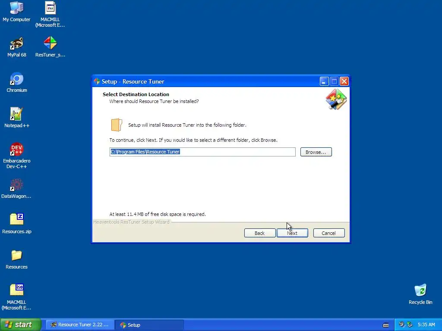The width and height of the screenshot is (442, 331).
Task: Minimize the Setup window
Action: pos(324,81)
